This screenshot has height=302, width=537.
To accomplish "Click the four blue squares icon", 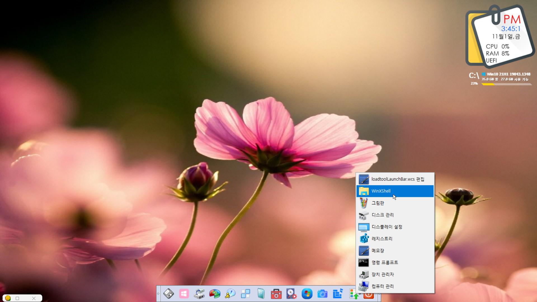I will [x=246, y=294].
